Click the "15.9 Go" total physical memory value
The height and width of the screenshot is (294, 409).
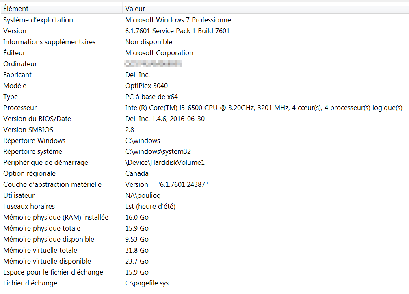137,228
